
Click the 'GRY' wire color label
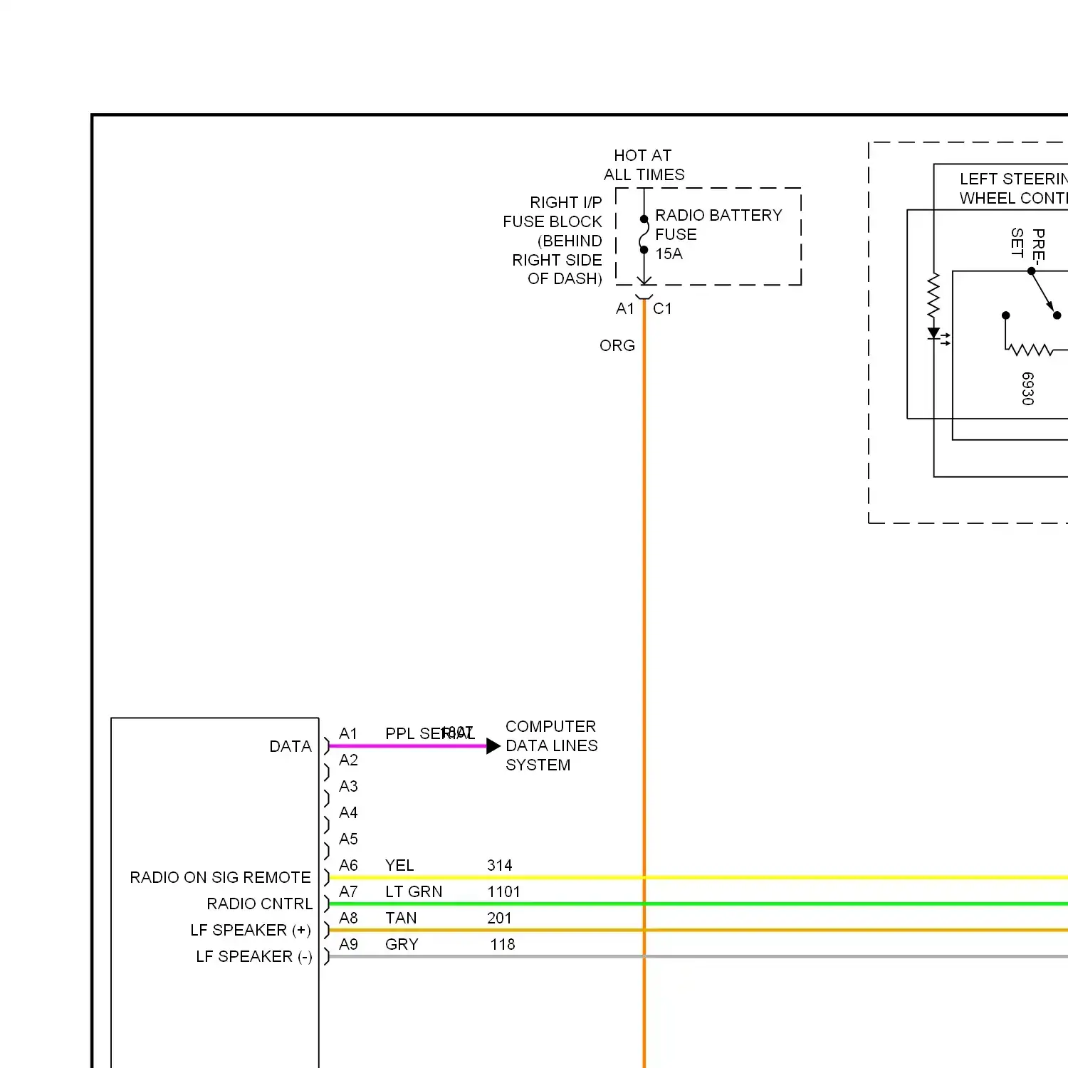pyautogui.click(x=402, y=944)
